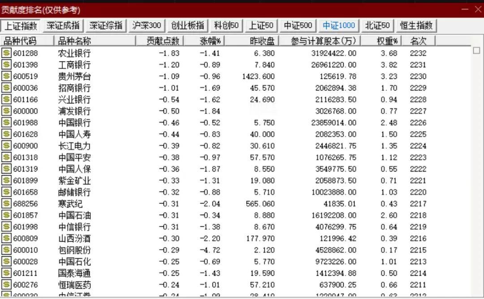
Task: Click the stock icon beside 600036
Action: pos(6,88)
